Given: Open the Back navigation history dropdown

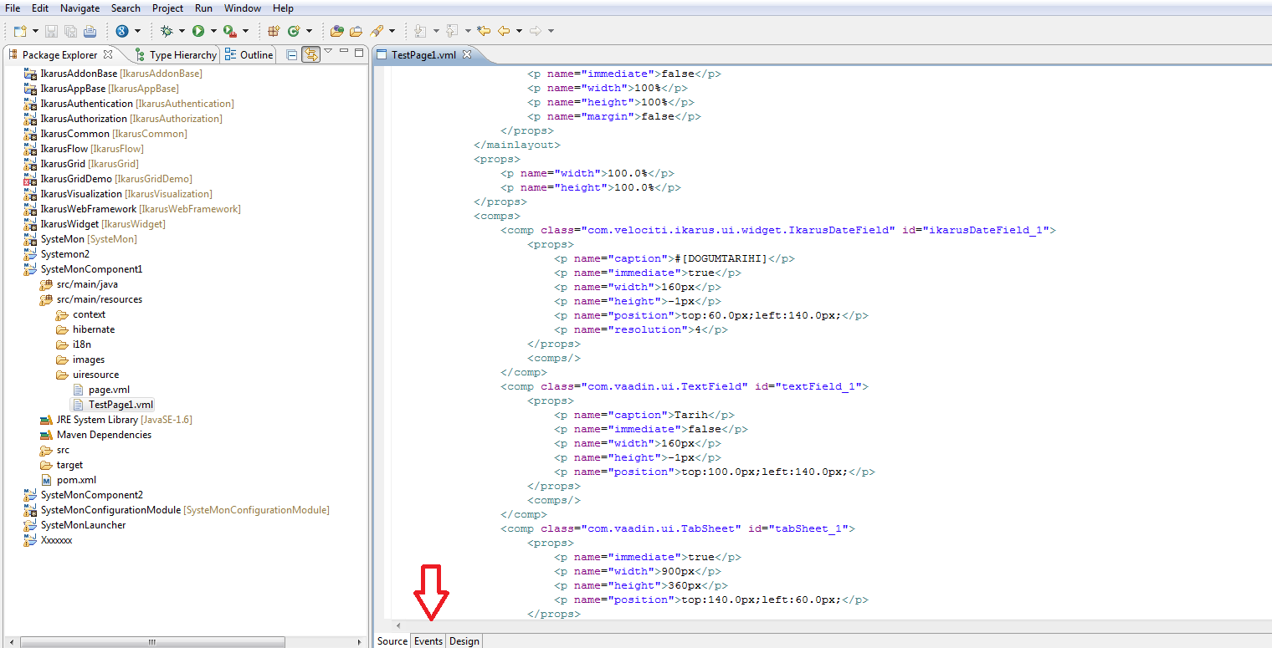Looking at the screenshot, I should (519, 31).
